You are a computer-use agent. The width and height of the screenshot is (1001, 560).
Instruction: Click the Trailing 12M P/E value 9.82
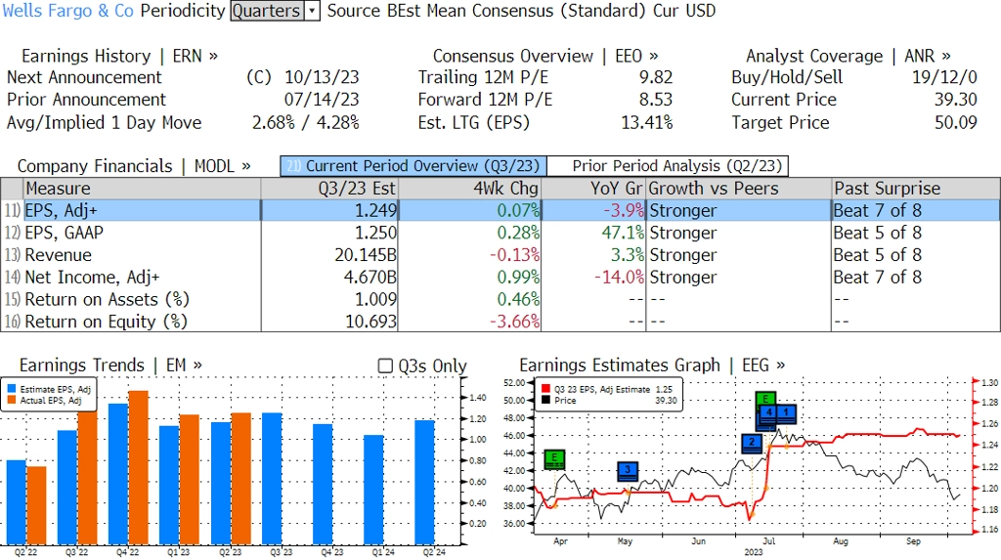(656, 78)
